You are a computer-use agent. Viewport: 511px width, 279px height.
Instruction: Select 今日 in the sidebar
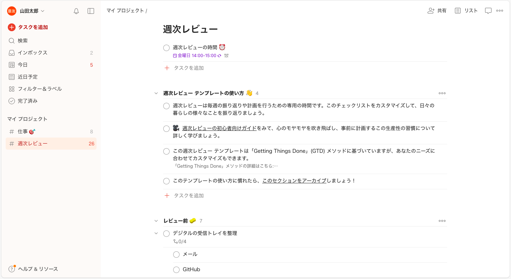tap(22, 65)
